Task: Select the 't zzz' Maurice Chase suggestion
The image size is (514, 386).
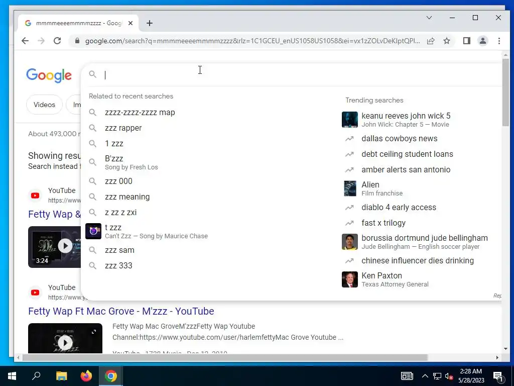Action: coord(156,231)
